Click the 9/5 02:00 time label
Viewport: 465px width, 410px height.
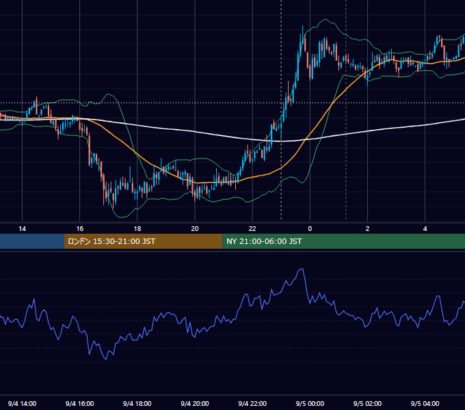[x=367, y=403]
